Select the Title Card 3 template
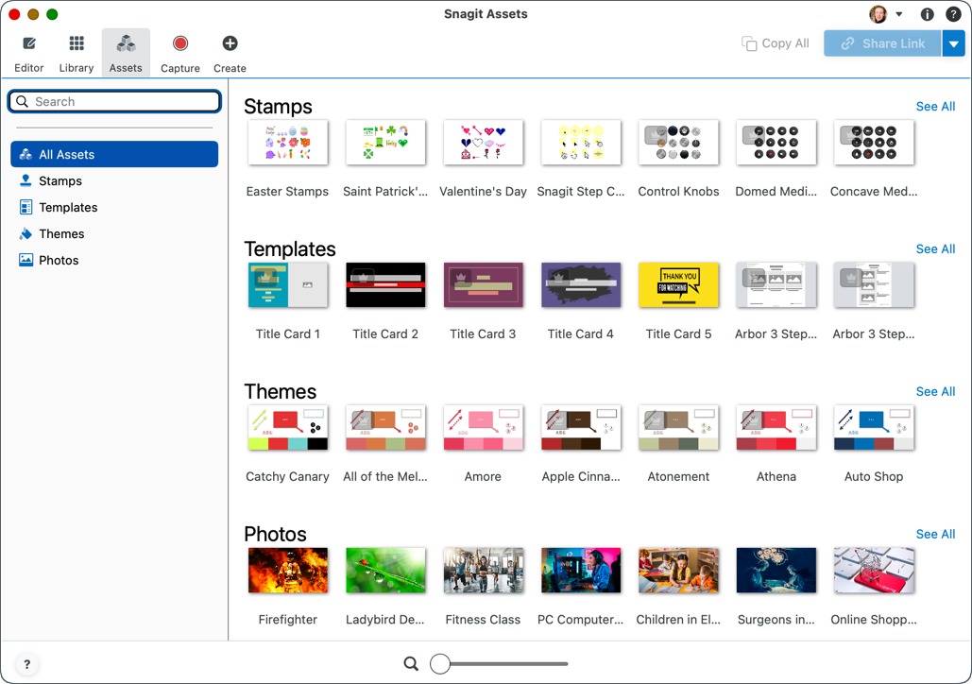The width and height of the screenshot is (972, 684). tap(483, 285)
